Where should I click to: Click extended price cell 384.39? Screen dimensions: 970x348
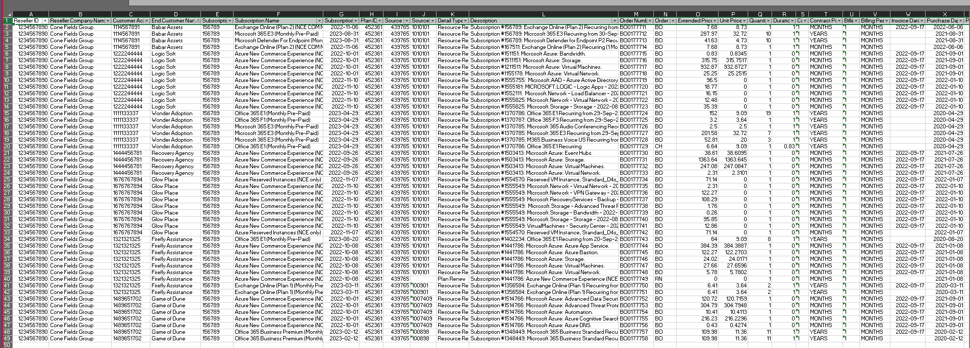(x=698, y=246)
